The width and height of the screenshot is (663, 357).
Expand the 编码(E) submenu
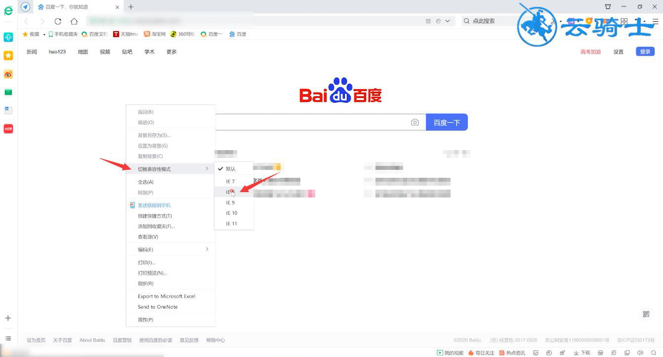click(x=170, y=249)
